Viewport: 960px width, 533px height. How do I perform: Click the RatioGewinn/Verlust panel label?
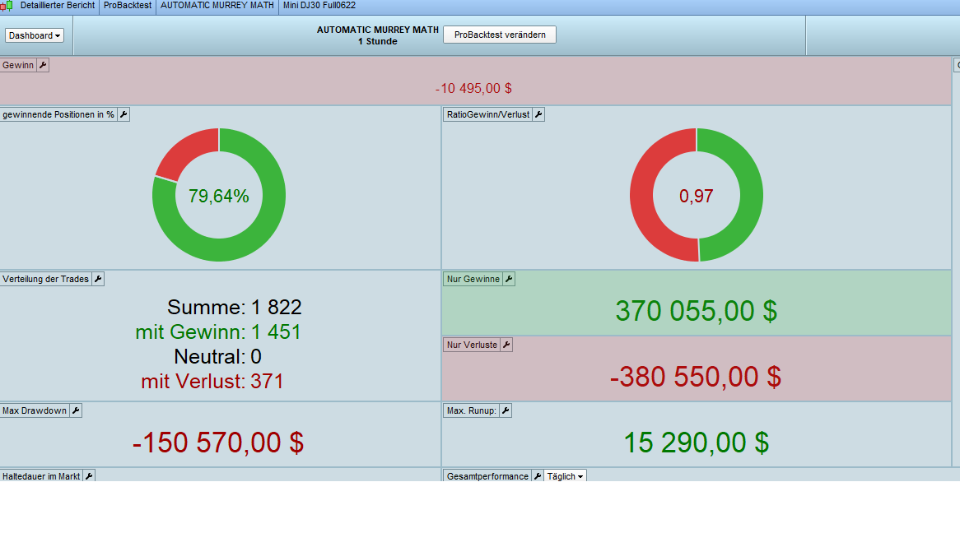point(488,114)
